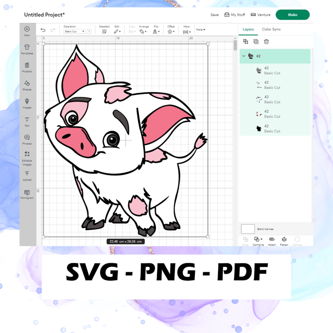Delete layer with trash icon
The height and width of the screenshot is (333, 333).
point(266,41)
